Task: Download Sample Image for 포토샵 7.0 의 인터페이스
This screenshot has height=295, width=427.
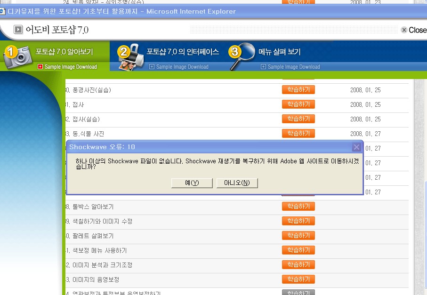Action: coord(182,67)
